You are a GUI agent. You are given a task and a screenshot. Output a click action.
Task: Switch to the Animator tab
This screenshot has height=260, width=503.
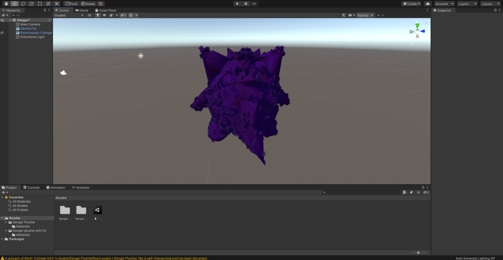[x=81, y=187]
